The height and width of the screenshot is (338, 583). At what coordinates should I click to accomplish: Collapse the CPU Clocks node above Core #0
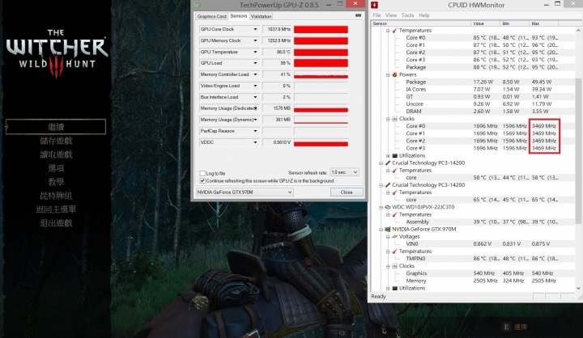coord(388,119)
